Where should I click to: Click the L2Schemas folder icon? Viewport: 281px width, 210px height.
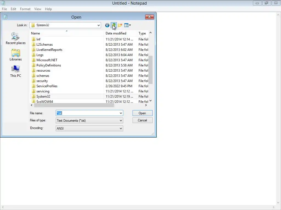coord(33,44)
